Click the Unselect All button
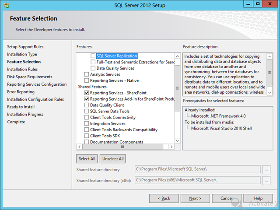The height and width of the screenshot is (210, 280). tap(113, 159)
